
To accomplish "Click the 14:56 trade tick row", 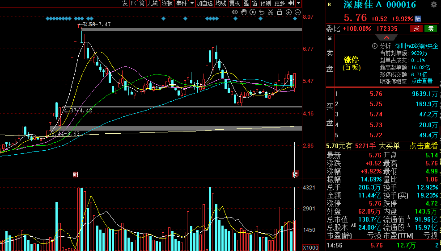I will point(383,246).
